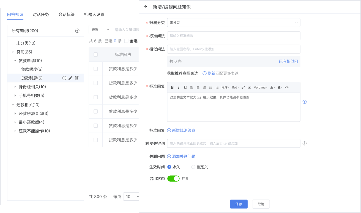Click the 保存 button

(239, 204)
